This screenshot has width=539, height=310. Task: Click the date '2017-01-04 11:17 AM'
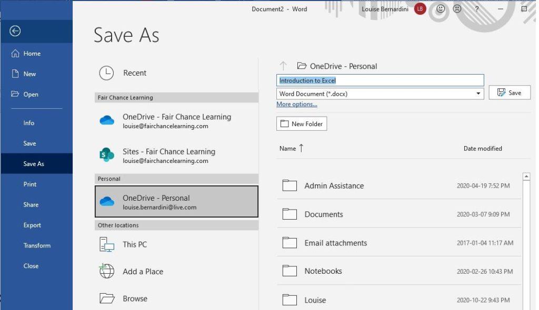pyautogui.click(x=485, y=243)
